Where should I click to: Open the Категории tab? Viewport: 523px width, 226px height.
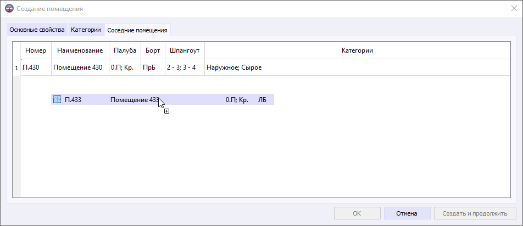(86, 30)
